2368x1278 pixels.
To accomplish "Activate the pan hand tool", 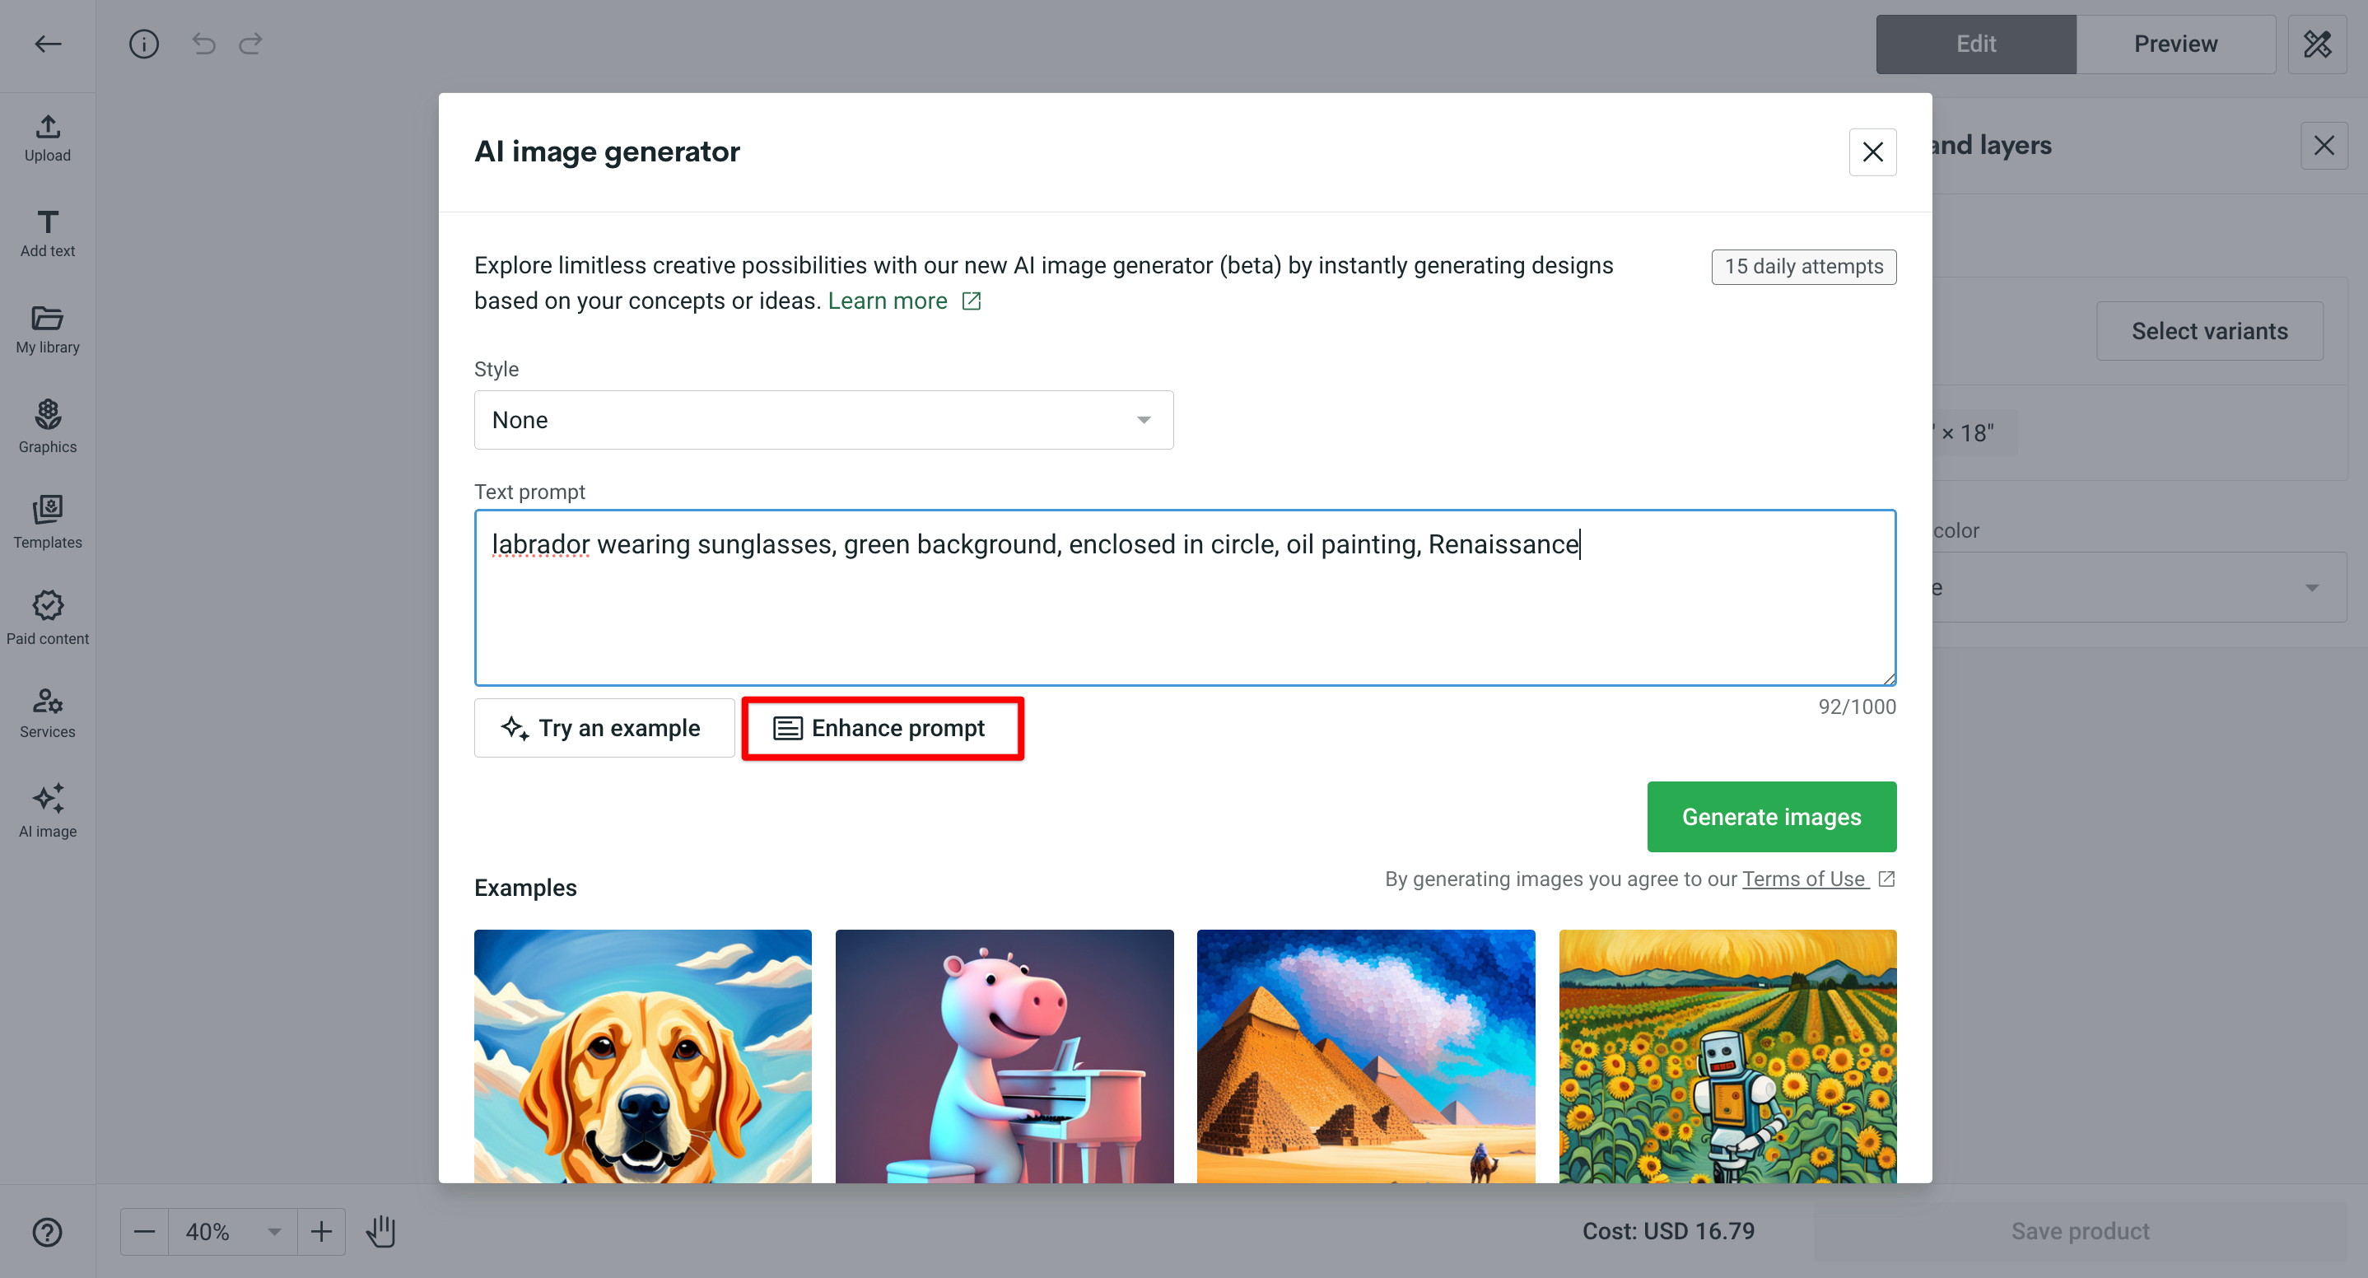I will (x=380, y=1231).
